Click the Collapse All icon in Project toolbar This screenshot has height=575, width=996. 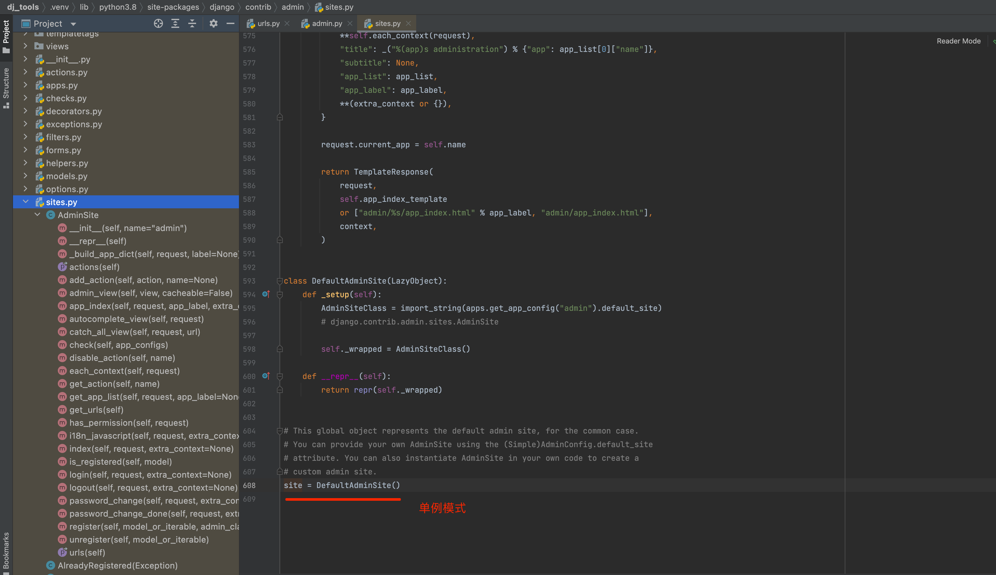[192, 24]
